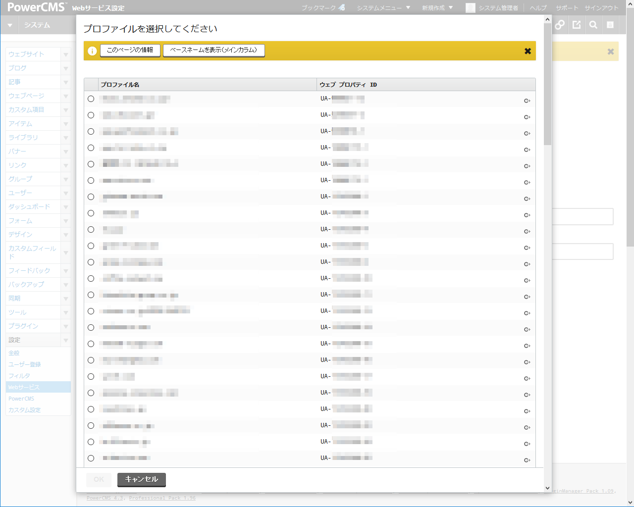The height and width of the screenshot is (507, 634).
Task: Click the PowerCMS logo
Action: click(37, 7)
